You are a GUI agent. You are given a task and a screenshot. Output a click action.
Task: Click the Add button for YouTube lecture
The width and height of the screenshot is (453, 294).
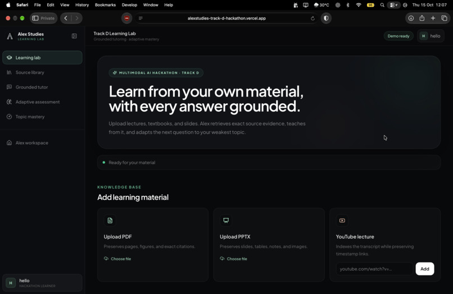425,269
